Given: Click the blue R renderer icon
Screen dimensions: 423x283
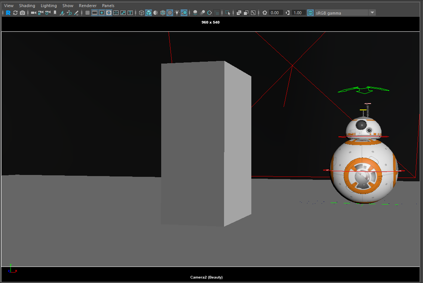Looking at the screenshot, I should (x=8, y=13).
